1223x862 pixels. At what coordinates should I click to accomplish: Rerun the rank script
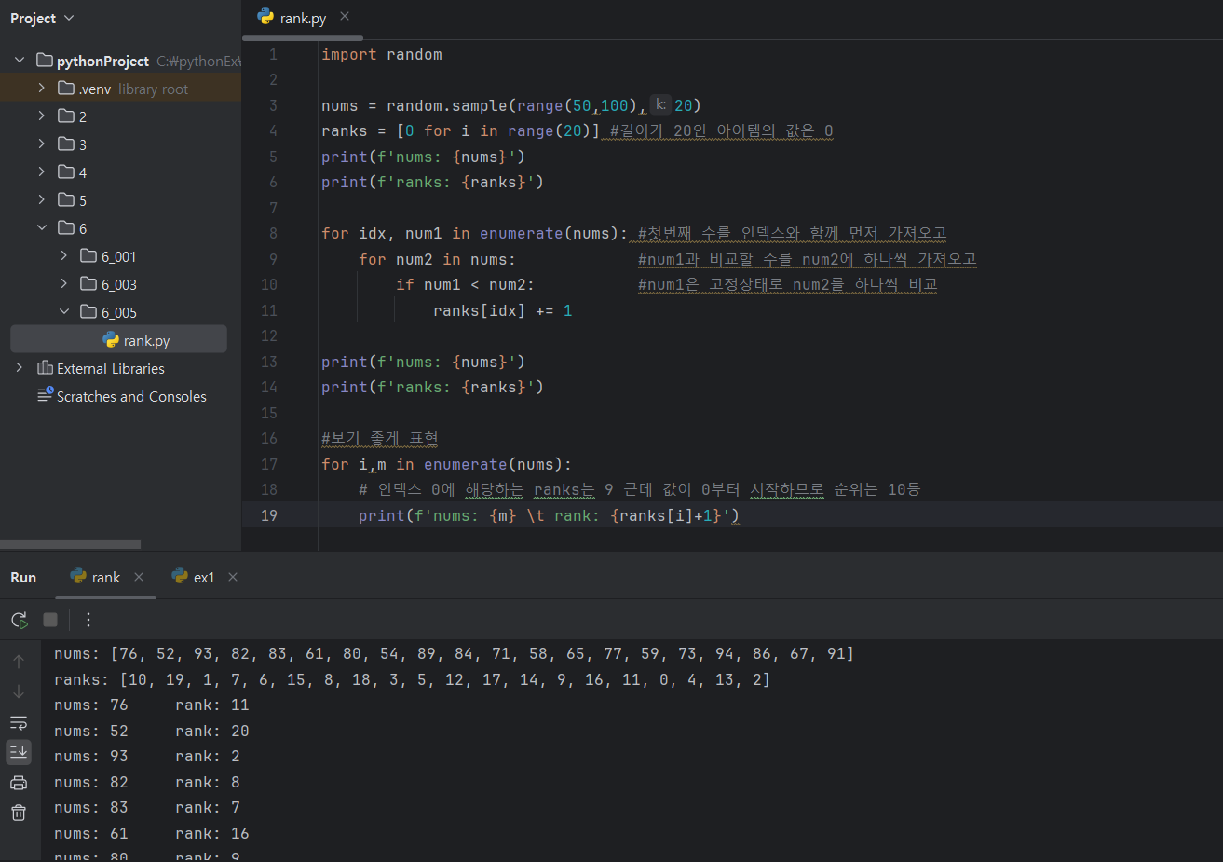(x=19, y=620)
